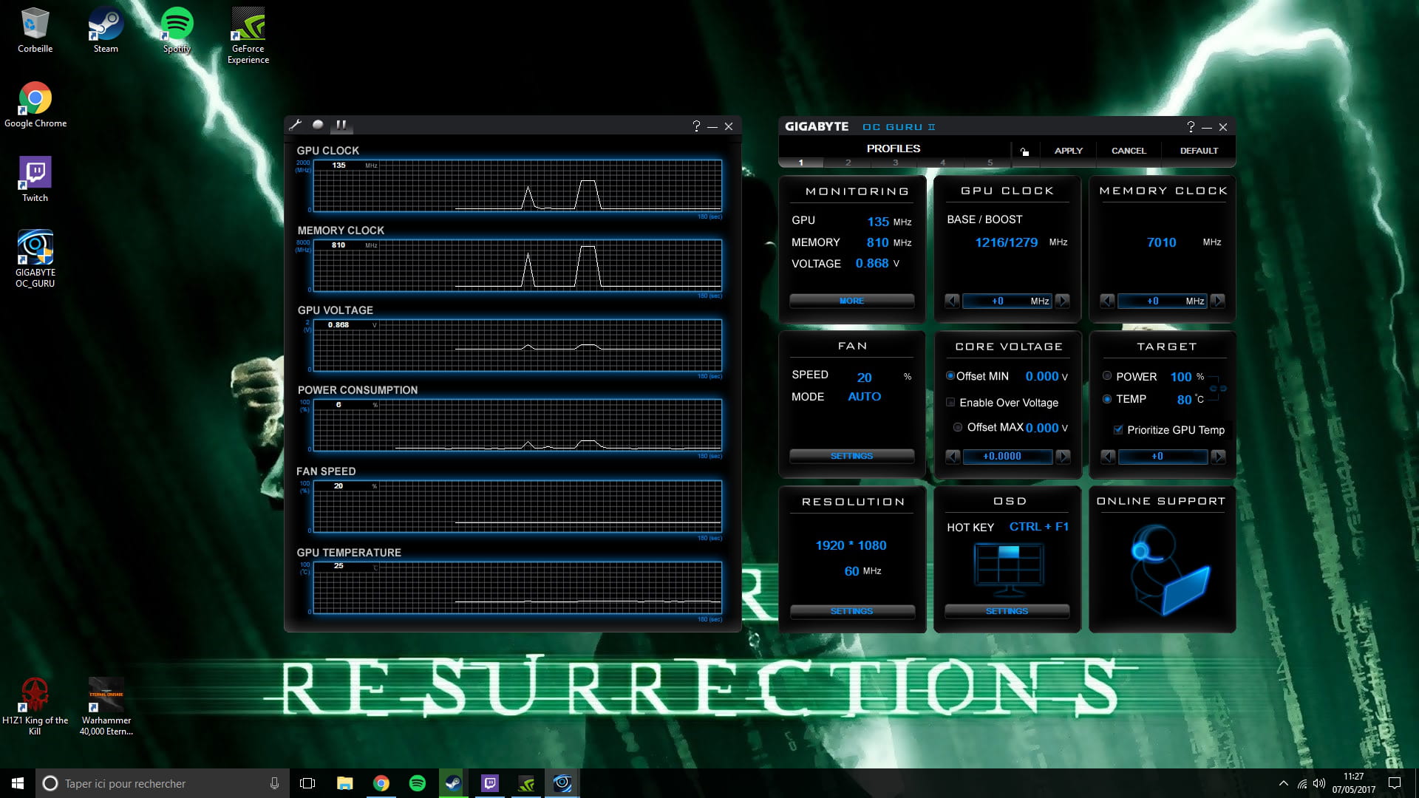Viewport: 1419px width, 798px height.
Task: Click the APPLY button
Action: 1068,151
